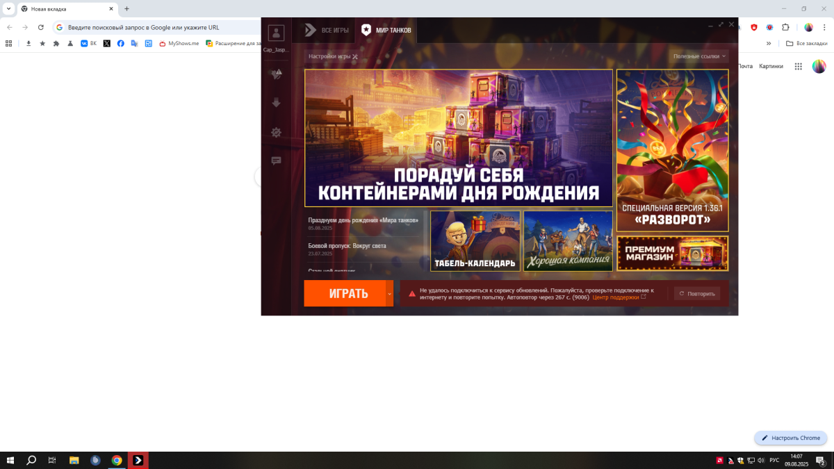Screen dimensions: 834x469
Task: Open a new Chrome tab with plus
Action: pyautogui.click(x=126, y=9)
